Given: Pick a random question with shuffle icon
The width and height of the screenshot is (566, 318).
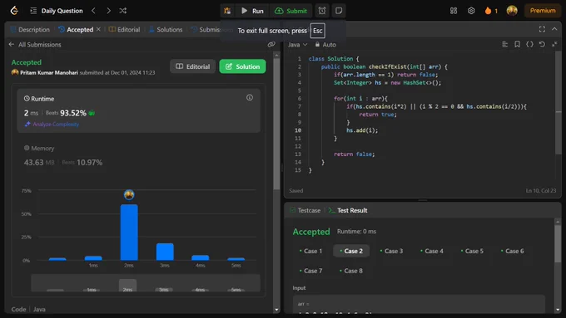Looking at the screenshot, I should coord(122,11).
